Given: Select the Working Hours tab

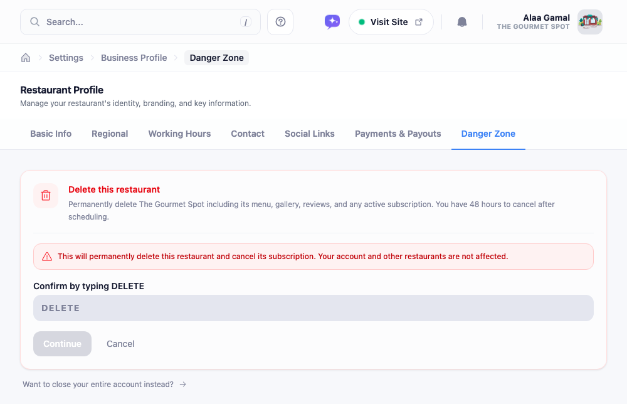Looking at the screenshot, I should click(179, 134).
